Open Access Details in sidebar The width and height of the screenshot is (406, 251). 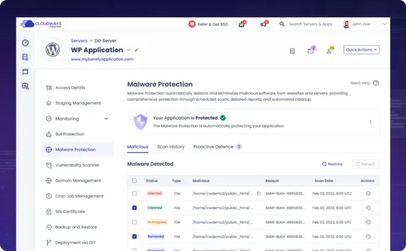(x=70, y=87)
